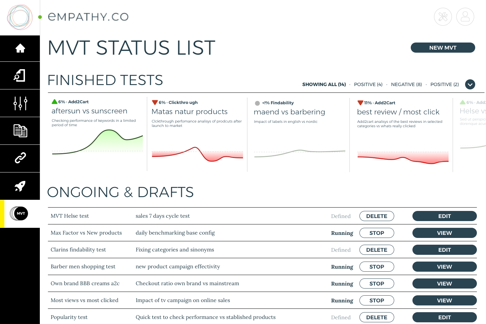Open the aftersun vs sunscreen test card
486x324 pixels.
pos(89,111)
